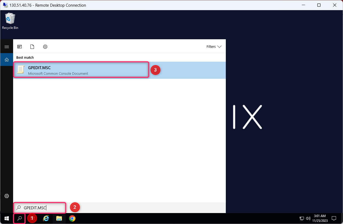This screenshot has width=343, height=224.
Task: Select the Settings search filter icon
Action: click(x=45, y=46)
